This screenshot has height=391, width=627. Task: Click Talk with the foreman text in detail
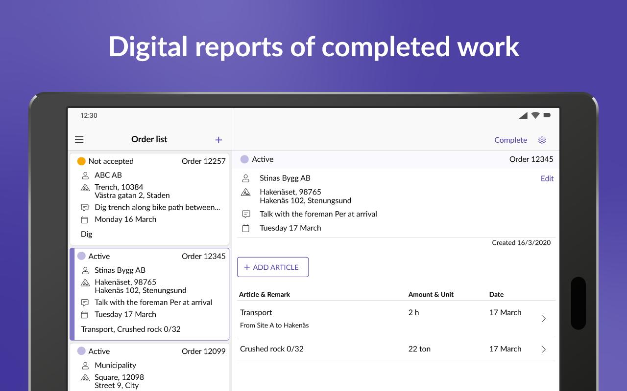[318, 214]
